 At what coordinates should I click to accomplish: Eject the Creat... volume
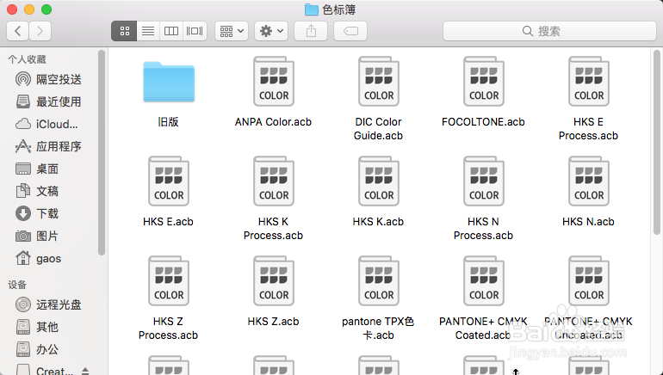coord(85,372)
